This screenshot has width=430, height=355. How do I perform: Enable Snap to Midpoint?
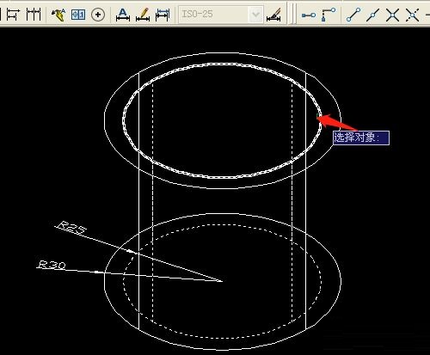click(372, 15)
